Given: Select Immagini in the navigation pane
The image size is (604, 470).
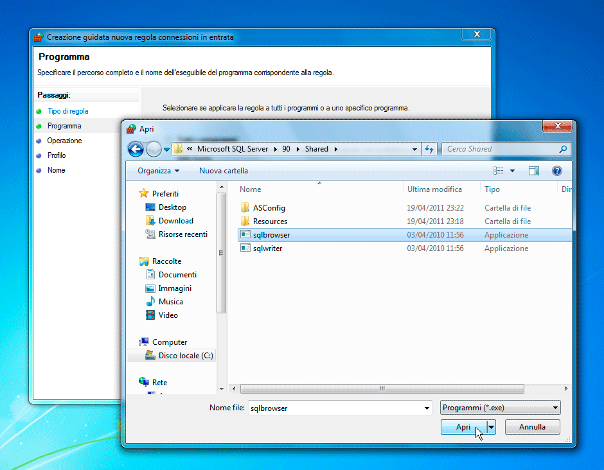Looking at the screenshot, I should (175, 288).
